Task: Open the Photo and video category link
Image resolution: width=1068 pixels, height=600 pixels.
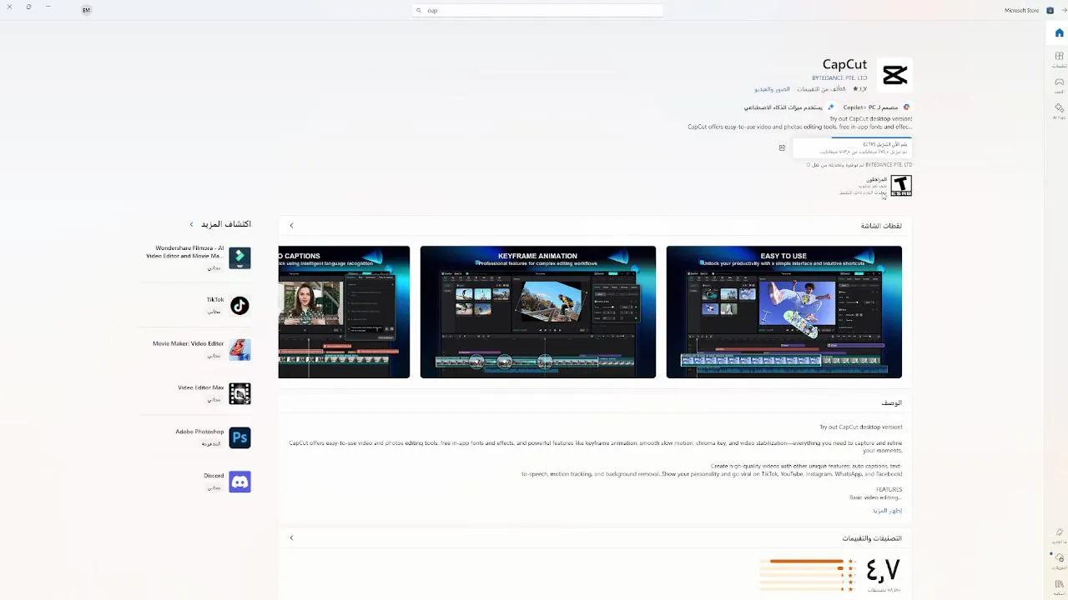Action: click(772, 89)
